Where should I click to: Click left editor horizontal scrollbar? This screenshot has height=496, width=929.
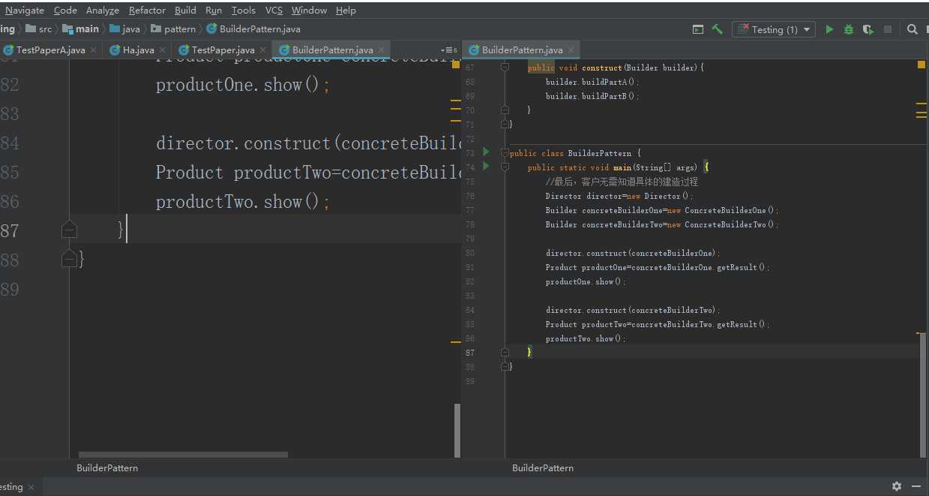pyautogui.click(x=183, y=455)
